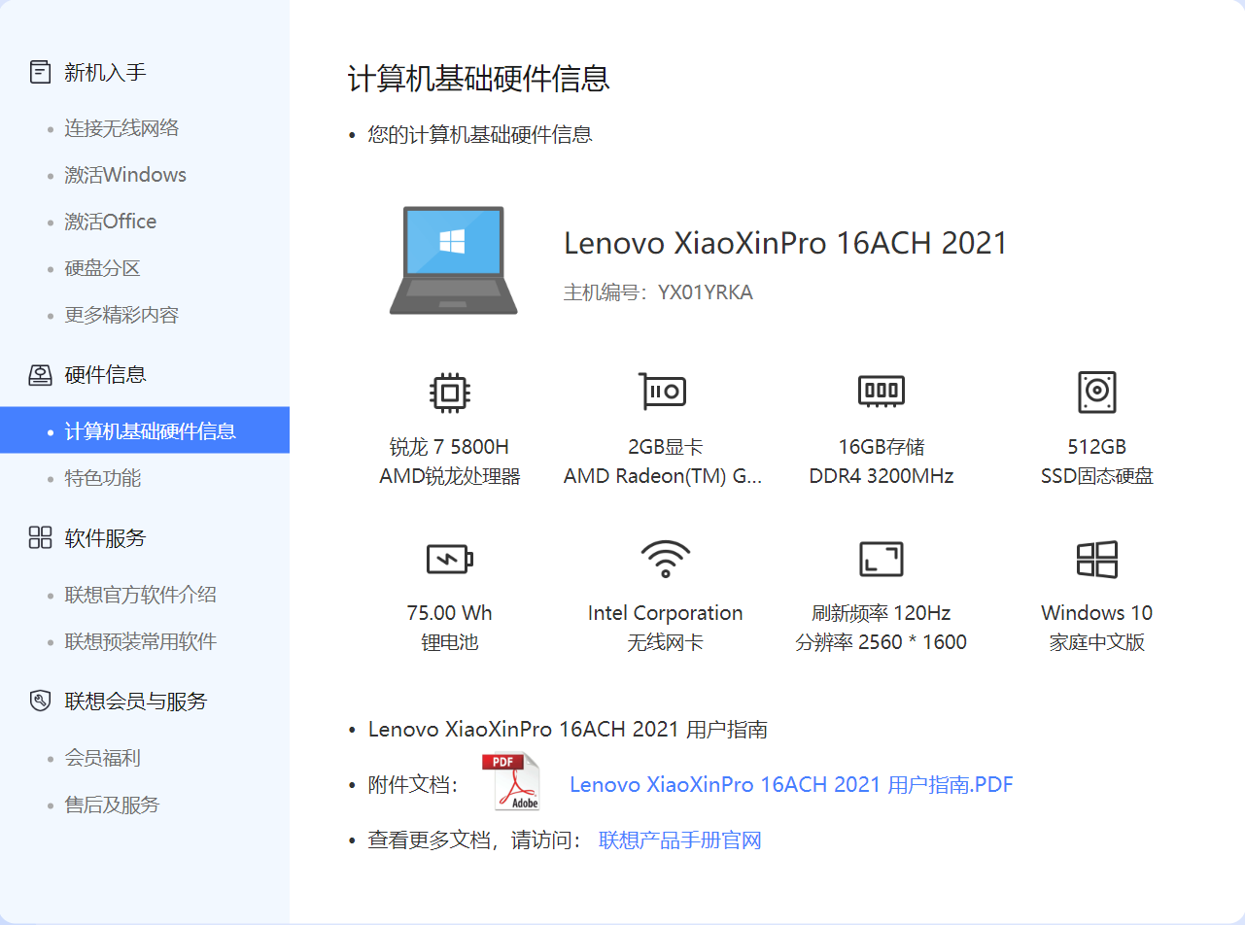Go to 硬盘分区 in the sidebar
Image resolution: width=1245 pixels, height=925 pixels.
[x=103, y=268]
